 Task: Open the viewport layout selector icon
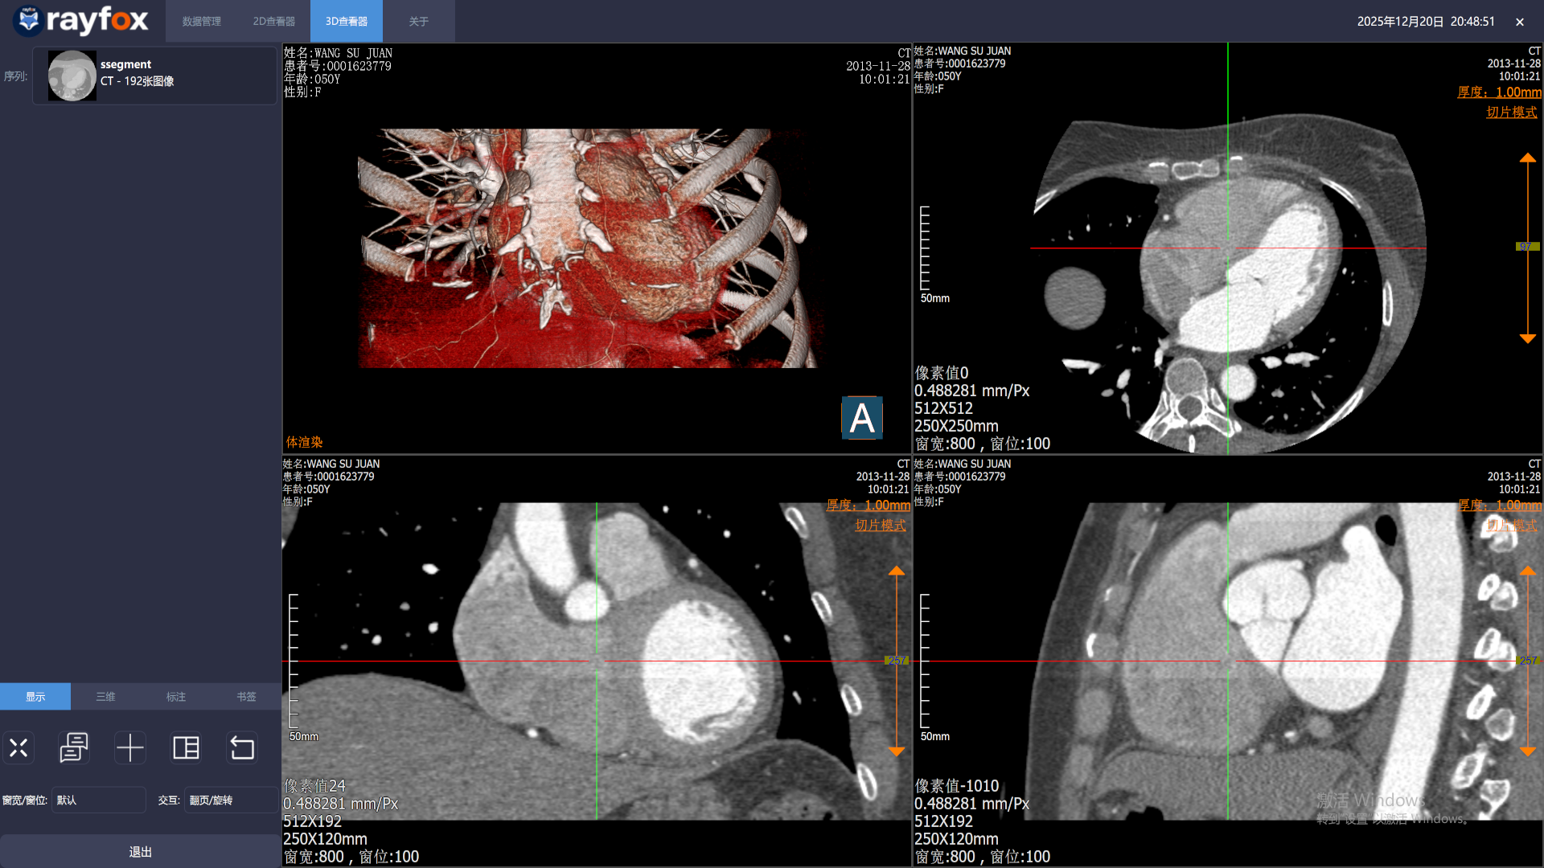click(186, 747)
